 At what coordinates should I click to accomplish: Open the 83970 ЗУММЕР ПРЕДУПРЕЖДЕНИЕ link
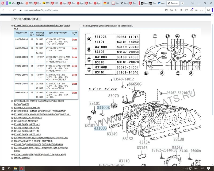(40, 154)
